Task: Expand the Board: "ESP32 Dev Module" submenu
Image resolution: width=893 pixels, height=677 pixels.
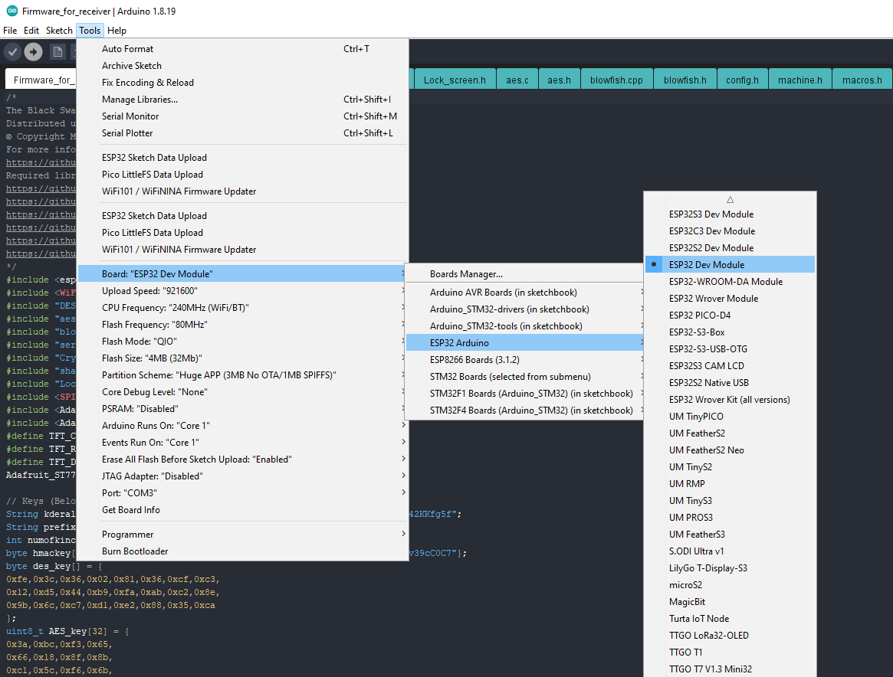Action: (x=243, y=274)
